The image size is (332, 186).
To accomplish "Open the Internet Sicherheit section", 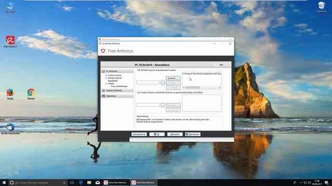I will click(x=117, y=90).
